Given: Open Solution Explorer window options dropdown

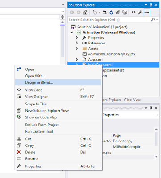Looking at the screenshot, I should (x=146, y=5).
